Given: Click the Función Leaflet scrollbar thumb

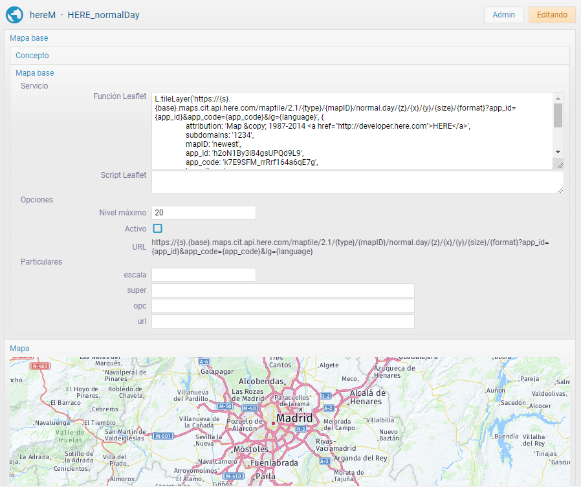Looking at the screenshot, I should (x=558, y=115).
